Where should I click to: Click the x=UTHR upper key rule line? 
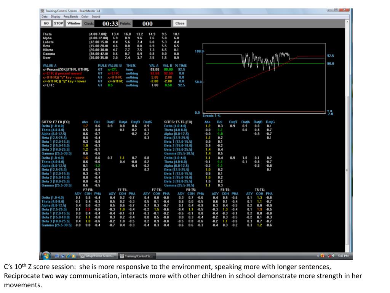pos(64,77)
